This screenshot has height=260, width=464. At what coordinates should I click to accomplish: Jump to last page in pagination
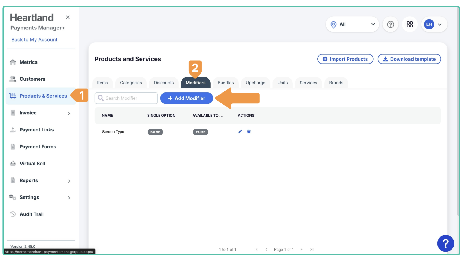[x=312, y=250]
